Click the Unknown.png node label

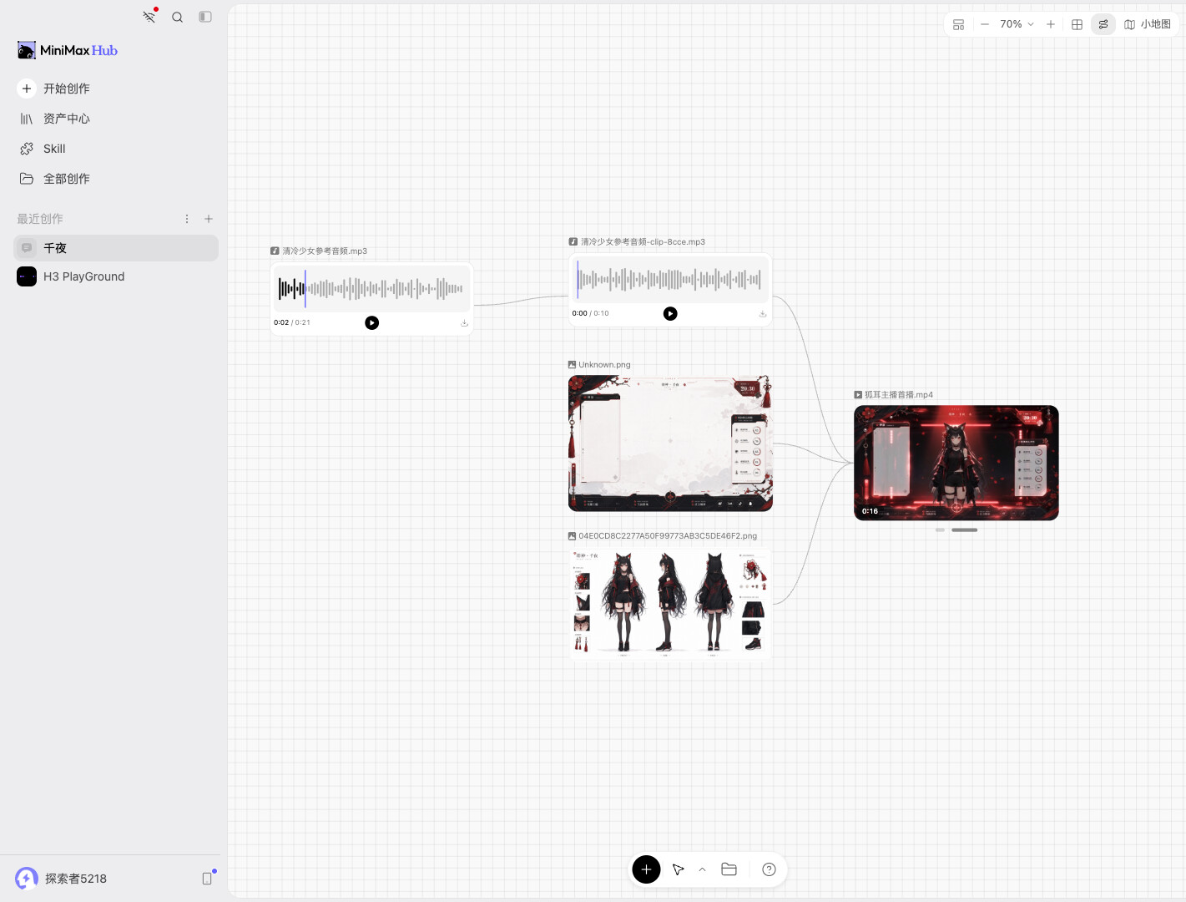point(604,365)
